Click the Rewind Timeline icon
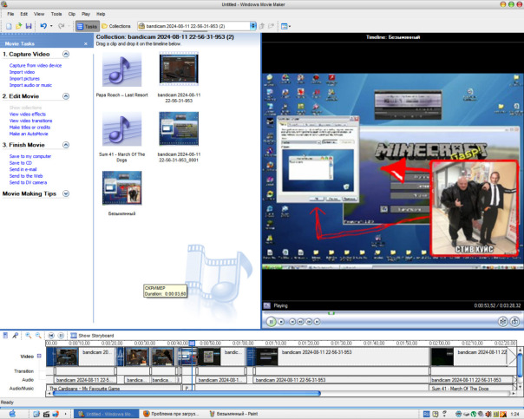 (50, 335)
